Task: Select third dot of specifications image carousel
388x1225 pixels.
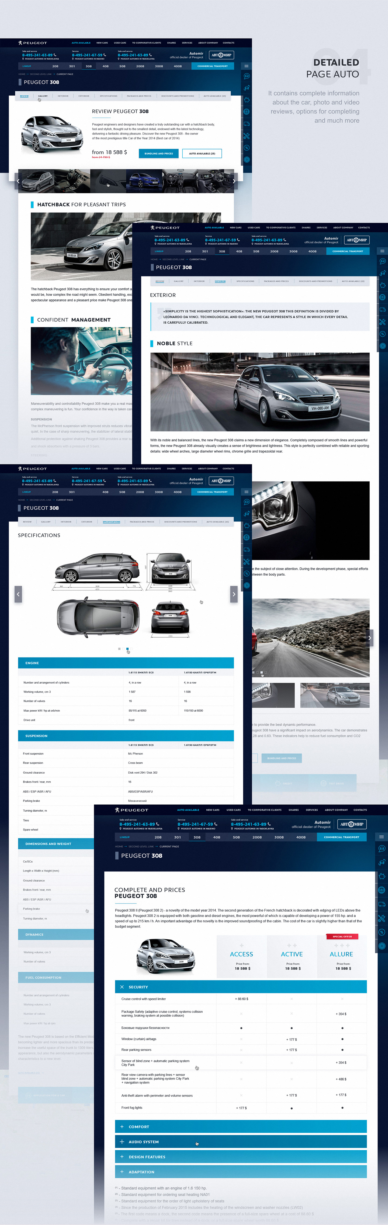Action: (x=127, y=649)
